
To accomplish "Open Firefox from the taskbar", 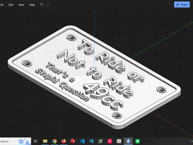I will (x=64, y=141).
